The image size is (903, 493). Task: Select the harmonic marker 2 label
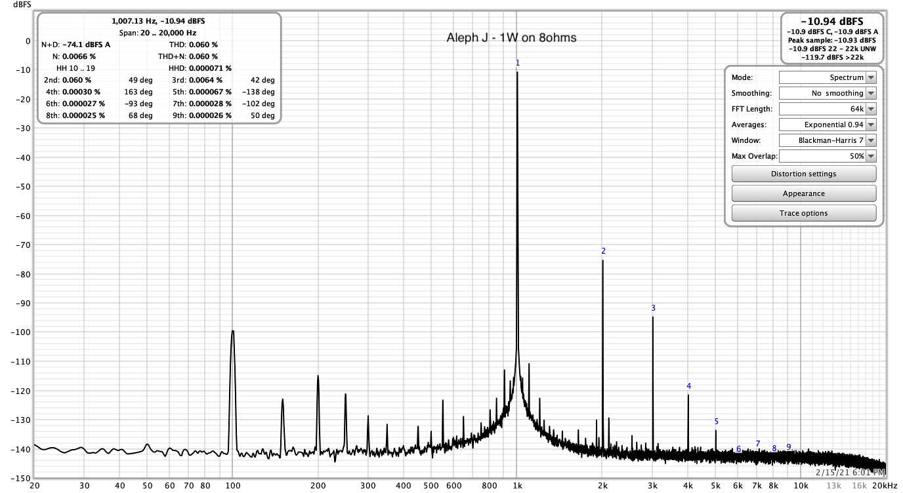coord(603,251)
